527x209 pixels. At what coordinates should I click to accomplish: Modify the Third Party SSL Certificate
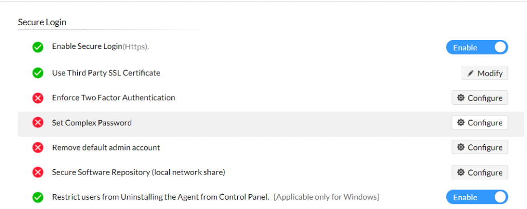click(x=485, y=73)
